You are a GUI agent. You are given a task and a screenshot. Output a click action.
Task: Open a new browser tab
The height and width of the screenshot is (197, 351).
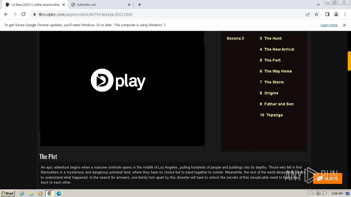coord(140,5)
